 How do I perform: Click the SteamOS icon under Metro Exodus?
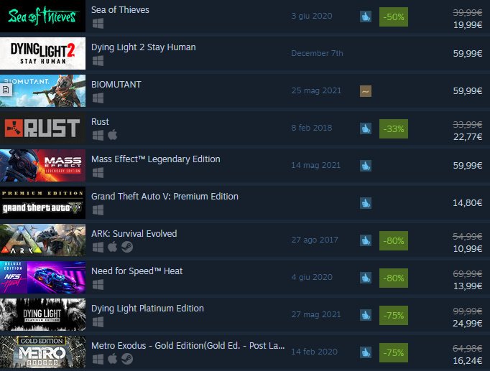(x=127, y=359)
